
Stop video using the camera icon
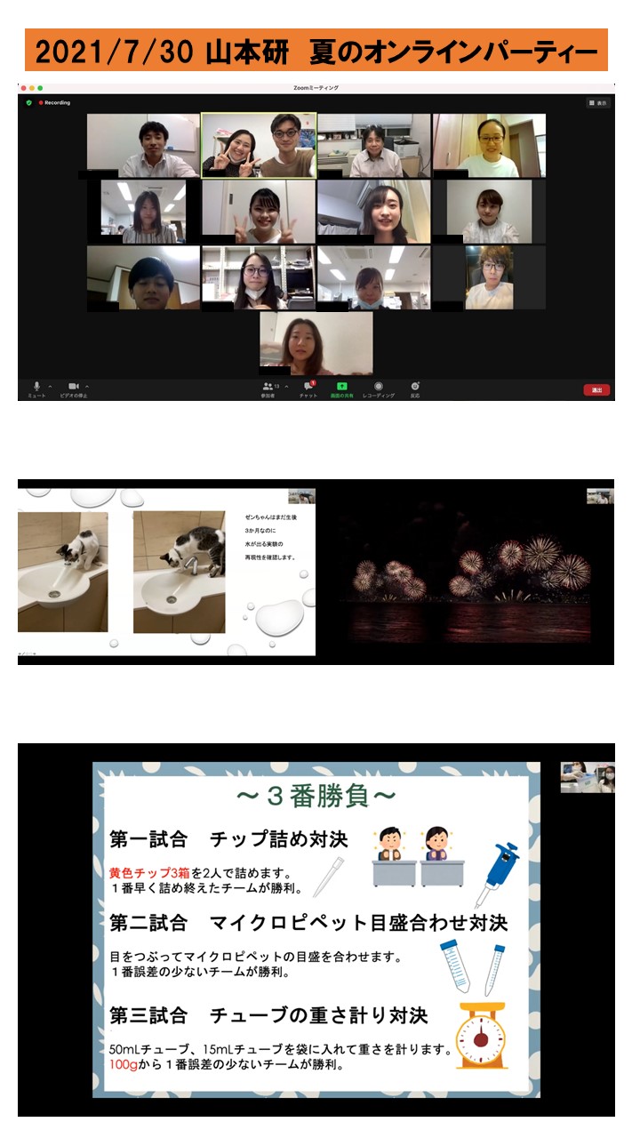73,388
